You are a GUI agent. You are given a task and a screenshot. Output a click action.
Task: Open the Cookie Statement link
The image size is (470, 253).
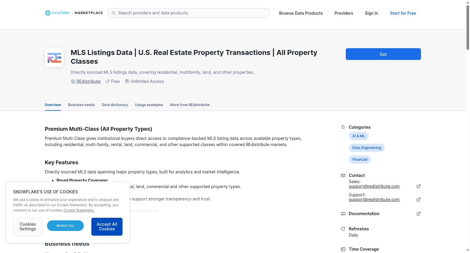(x=79, y=210)
